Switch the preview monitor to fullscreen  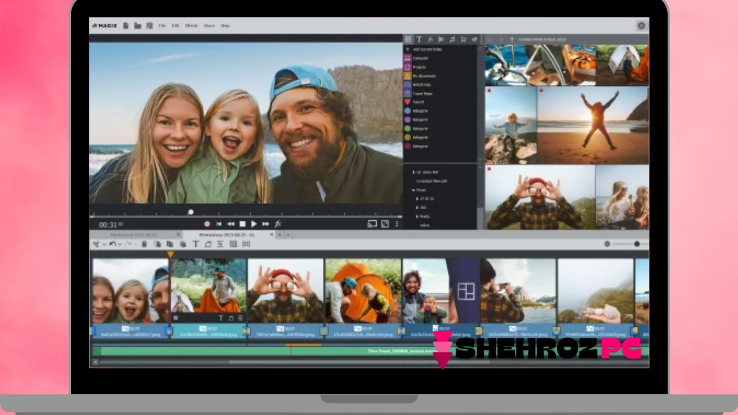385,224
